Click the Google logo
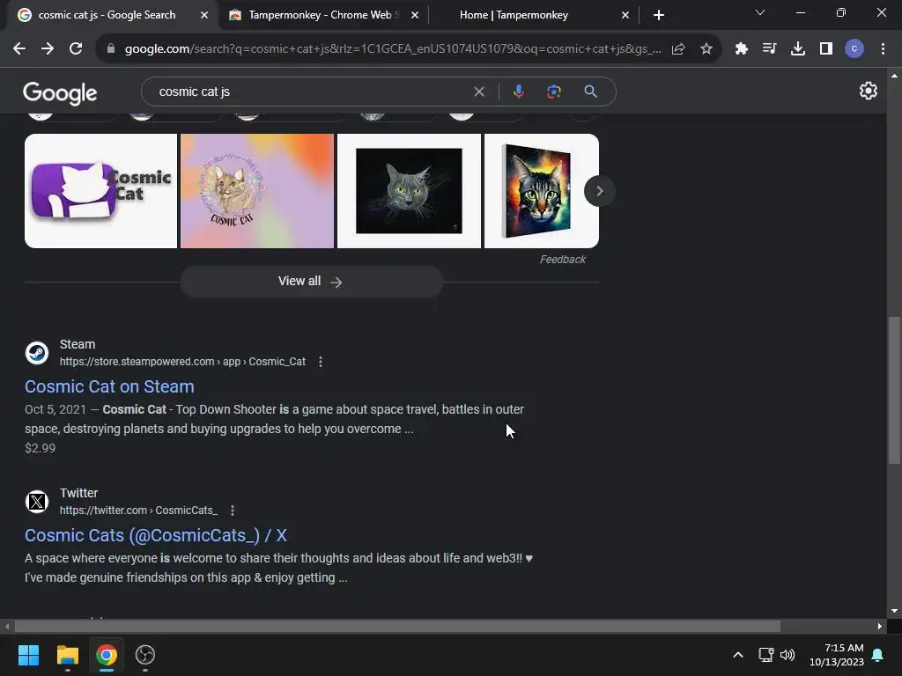Image resolution: width=902 pixels, height=676 pixels. click(60, 93)
